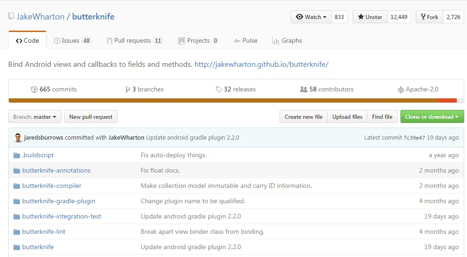Click jaredsburrows avatar thumbnail
This screenshot has width=467, height=257.
pos(18,138)
